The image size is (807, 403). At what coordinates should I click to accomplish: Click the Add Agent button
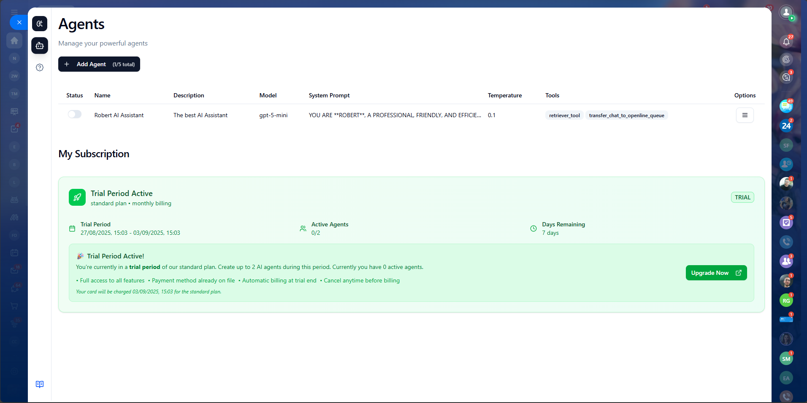tap(99, 64)
